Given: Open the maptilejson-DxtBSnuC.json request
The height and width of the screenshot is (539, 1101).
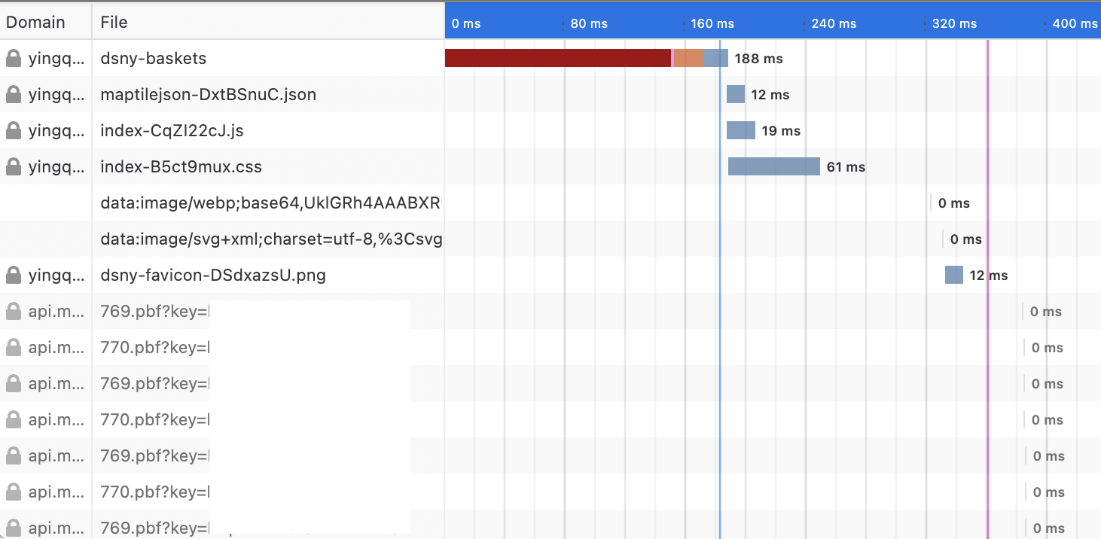Looking at the screenshot, I should (209, 94).
